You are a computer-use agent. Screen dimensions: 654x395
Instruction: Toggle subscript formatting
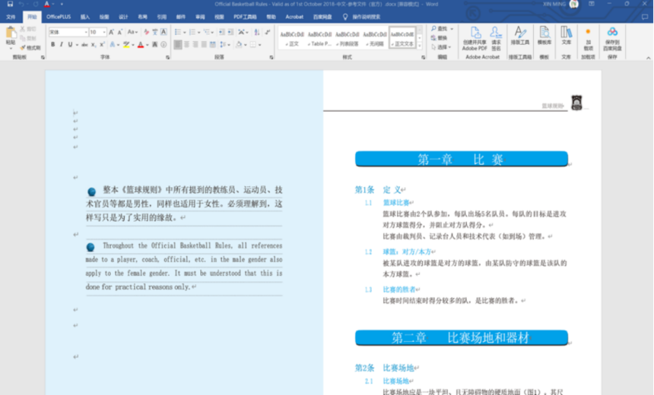(x=94, y=45)
